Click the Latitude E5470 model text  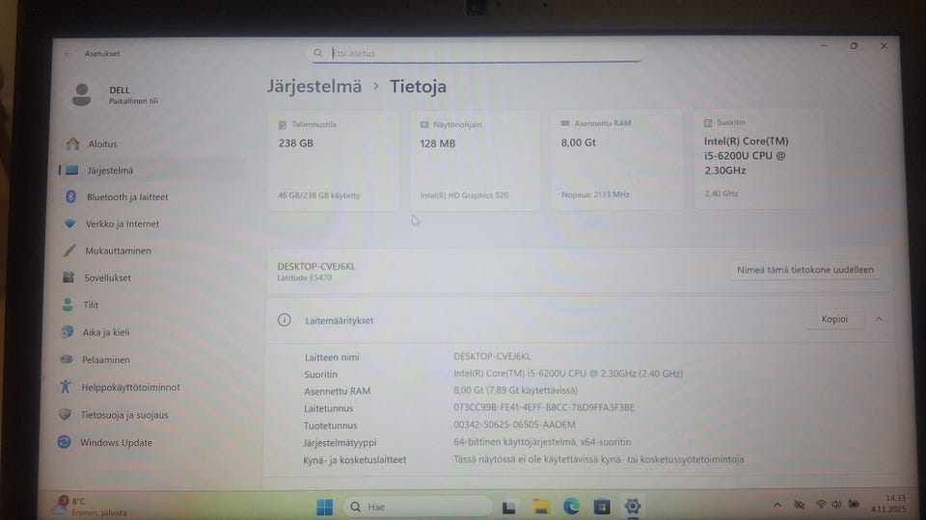pos(304,277)
